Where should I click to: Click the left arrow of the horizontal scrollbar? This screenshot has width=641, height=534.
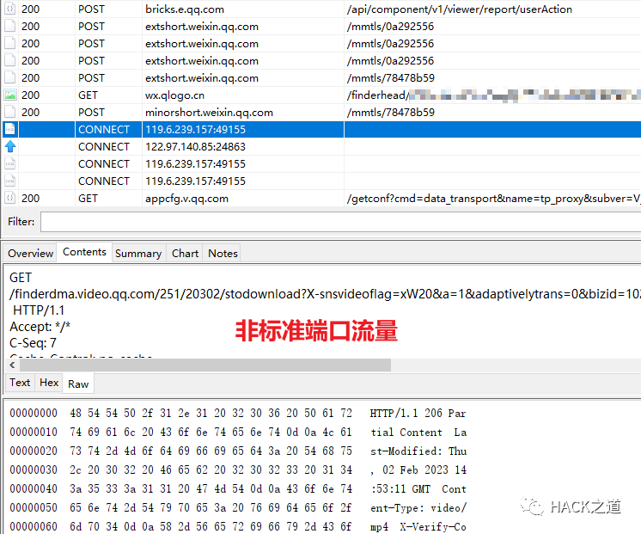pyautogui.click(x=12, y=365)
